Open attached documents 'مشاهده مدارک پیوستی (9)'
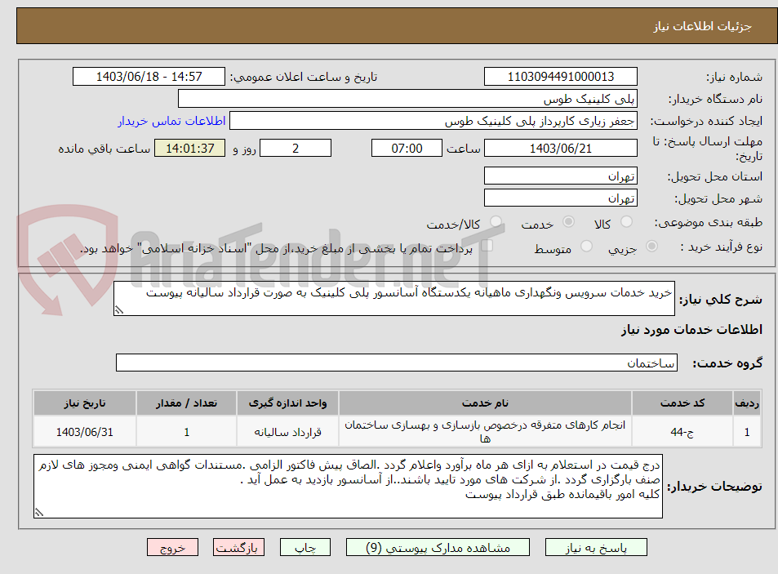The image size is (778, 574). click(x=438, y=548)
